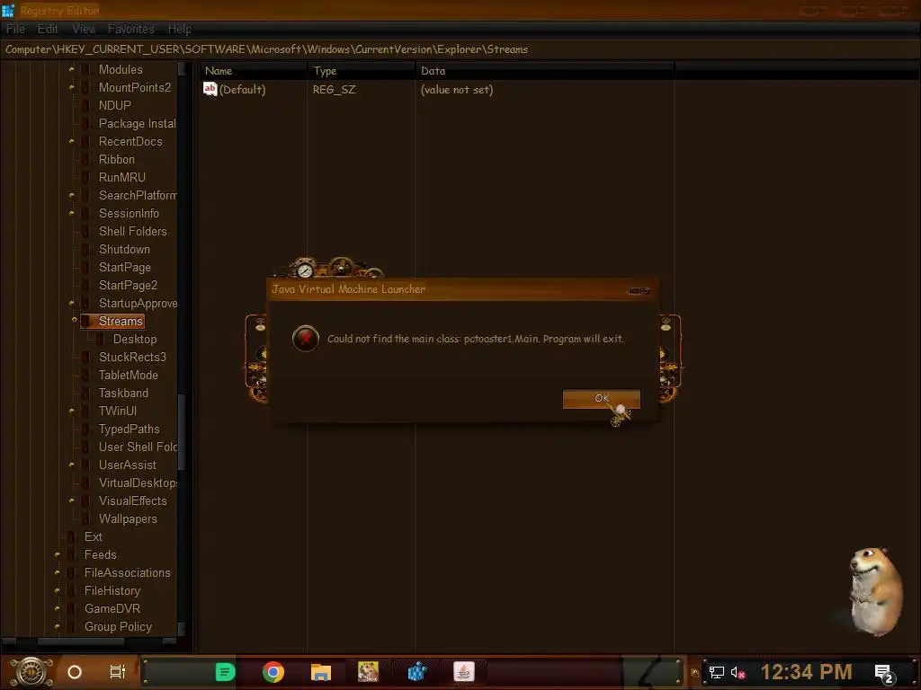This screenshot has height=690, width=921.
Task: Switch to Registry Editor taskbar icon
Action: [416, 672]
